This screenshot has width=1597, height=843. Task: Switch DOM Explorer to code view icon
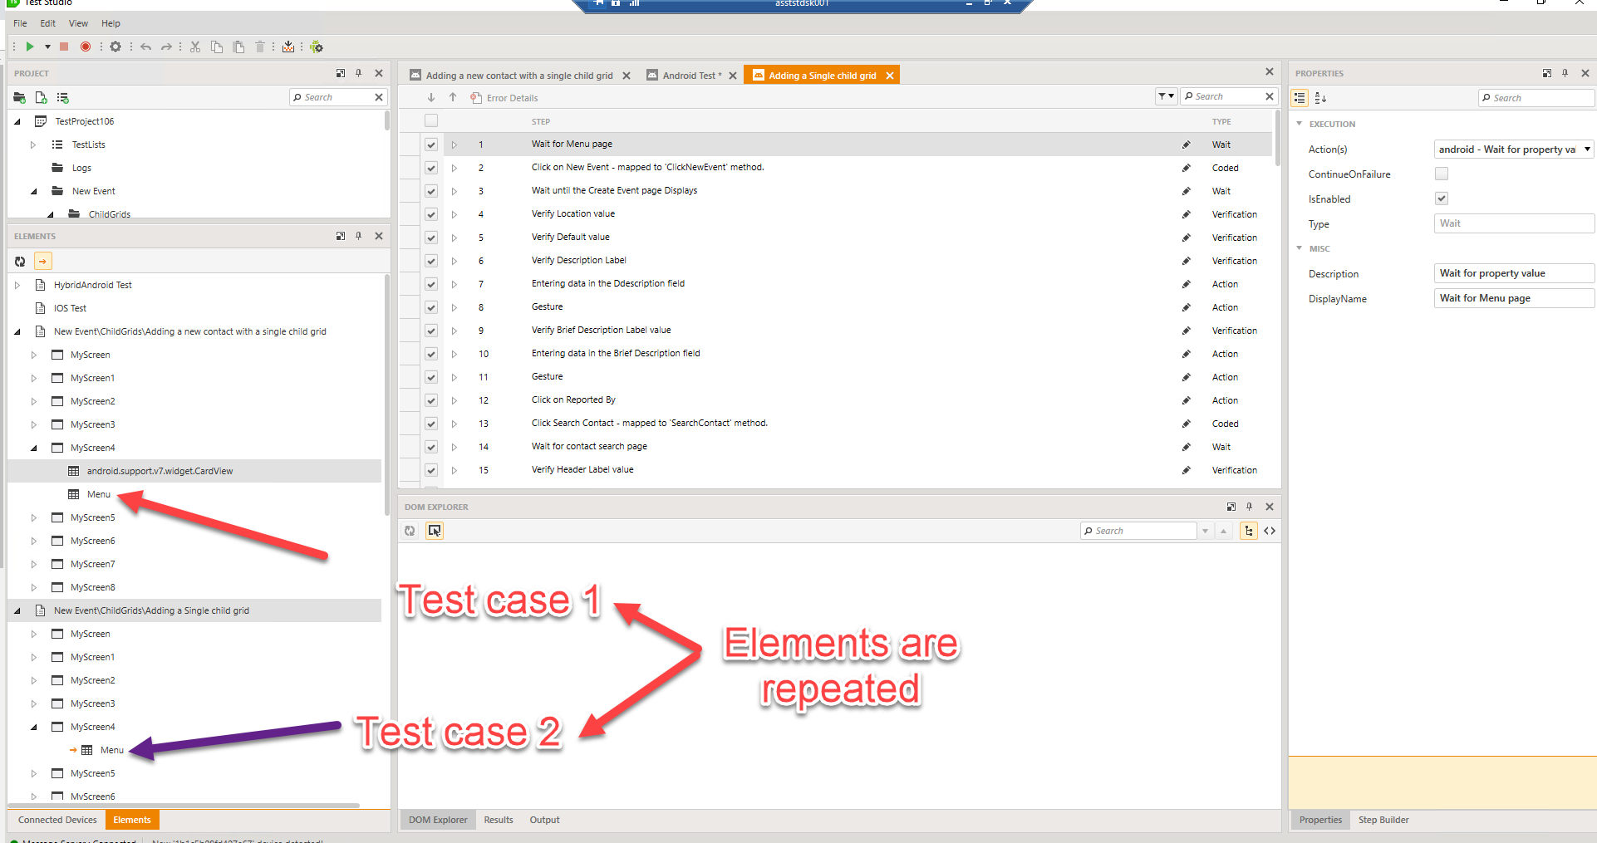(x=1270, y=531)
